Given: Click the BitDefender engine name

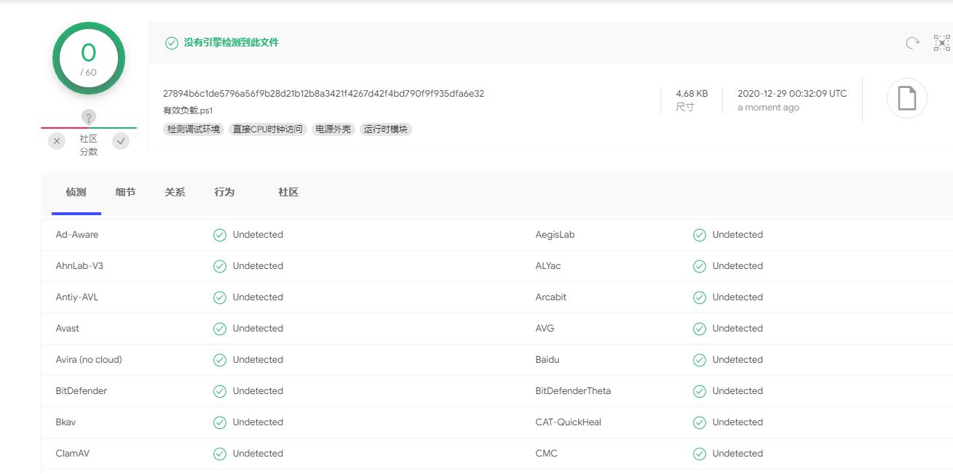Looking at the screenshot, I should 82,391.
